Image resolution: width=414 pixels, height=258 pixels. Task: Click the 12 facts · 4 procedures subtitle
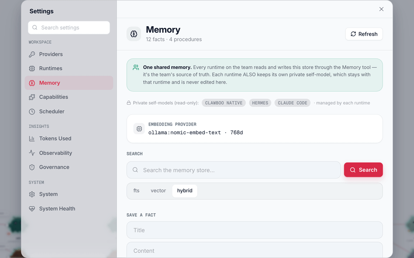tap(174, 40)
